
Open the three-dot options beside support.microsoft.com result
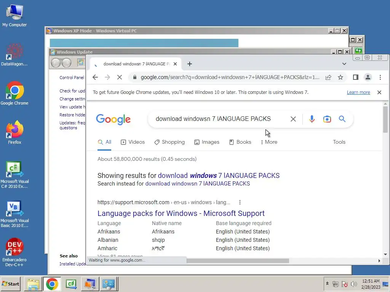tap(240, 202)
